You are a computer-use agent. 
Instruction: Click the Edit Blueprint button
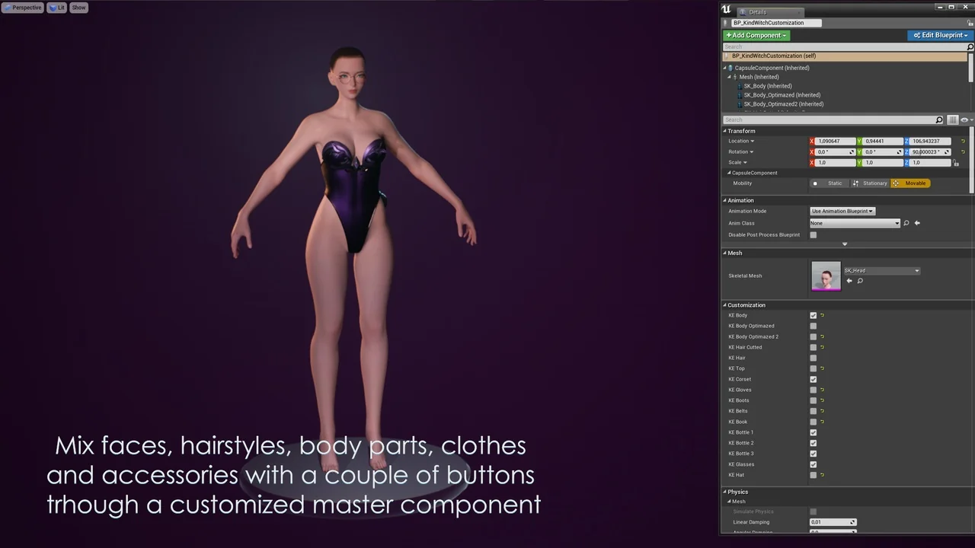(x=939, y=35)
